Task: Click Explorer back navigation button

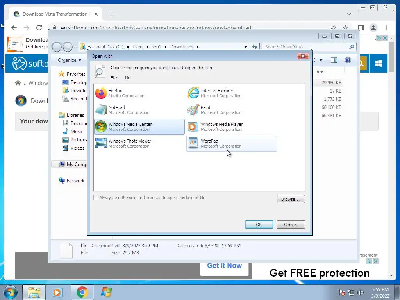Action: click(57, 47)
